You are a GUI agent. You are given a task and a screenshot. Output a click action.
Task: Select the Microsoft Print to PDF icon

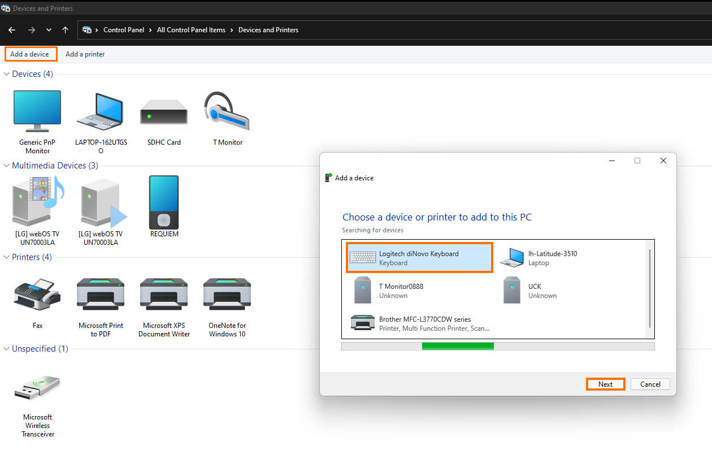click(101, 295)
